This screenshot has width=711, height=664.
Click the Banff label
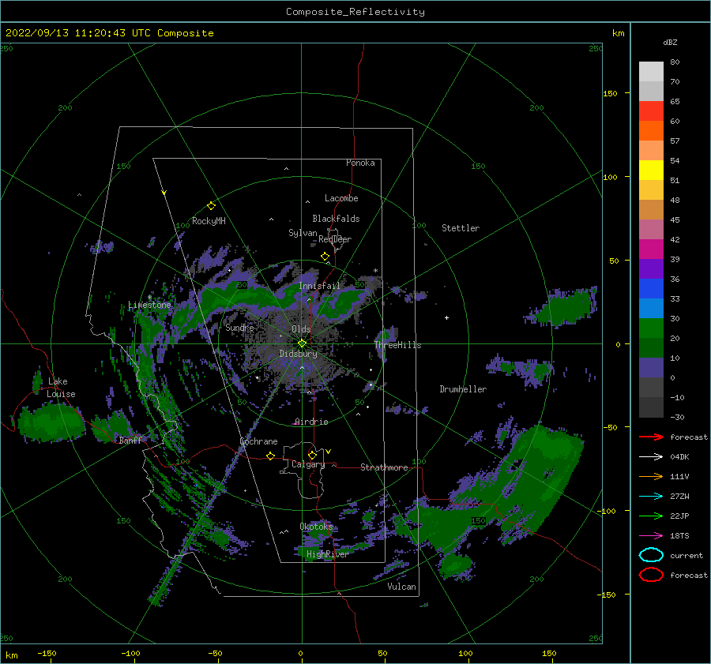[130, 440]
